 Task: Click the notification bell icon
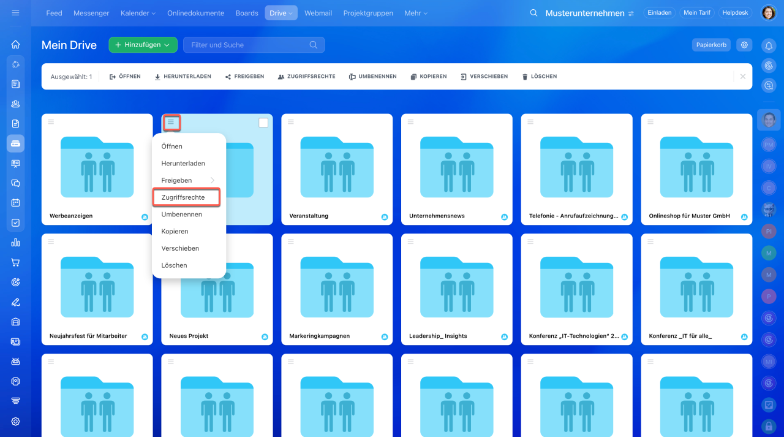[x=769, y=45]
